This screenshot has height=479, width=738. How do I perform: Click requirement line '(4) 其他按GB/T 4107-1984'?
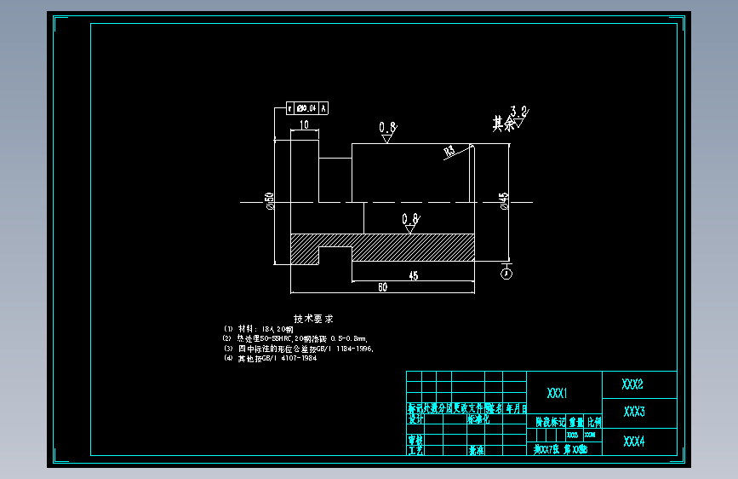pos(270,358)
